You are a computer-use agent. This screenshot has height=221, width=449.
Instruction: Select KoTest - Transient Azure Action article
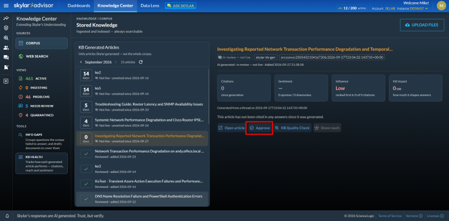click(x=142, y=184)
